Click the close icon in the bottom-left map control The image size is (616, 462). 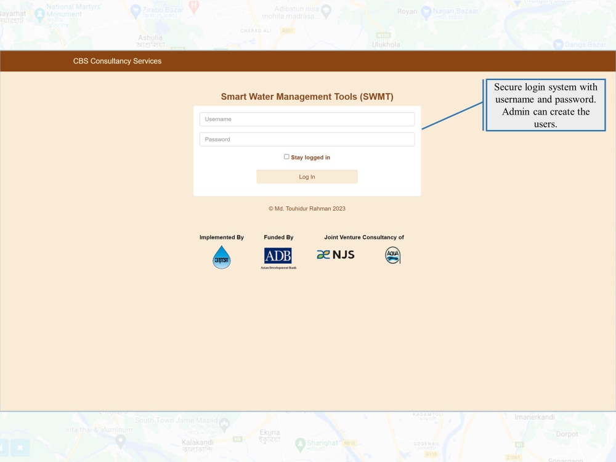(18, 448)
